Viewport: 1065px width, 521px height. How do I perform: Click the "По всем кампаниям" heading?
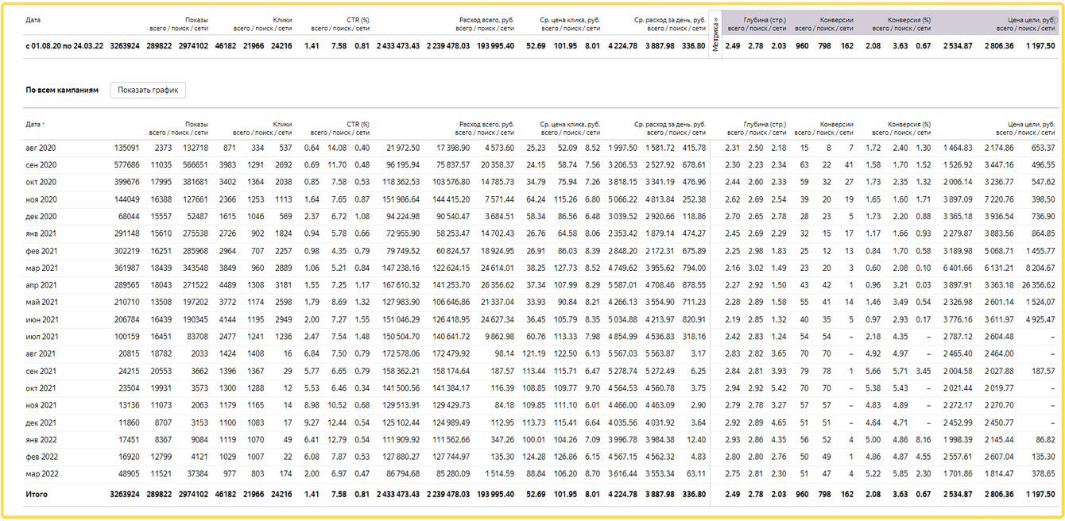[x=62, y=91]
